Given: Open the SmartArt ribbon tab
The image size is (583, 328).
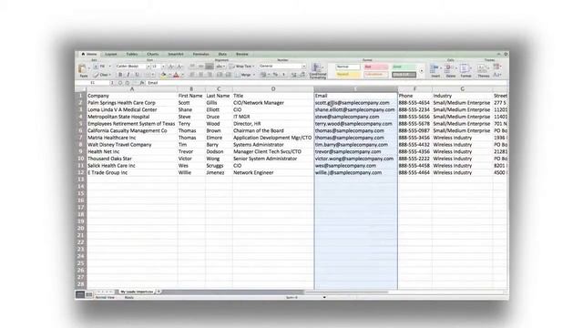Looking at the screenshot, I should click(x=176, y=54).
